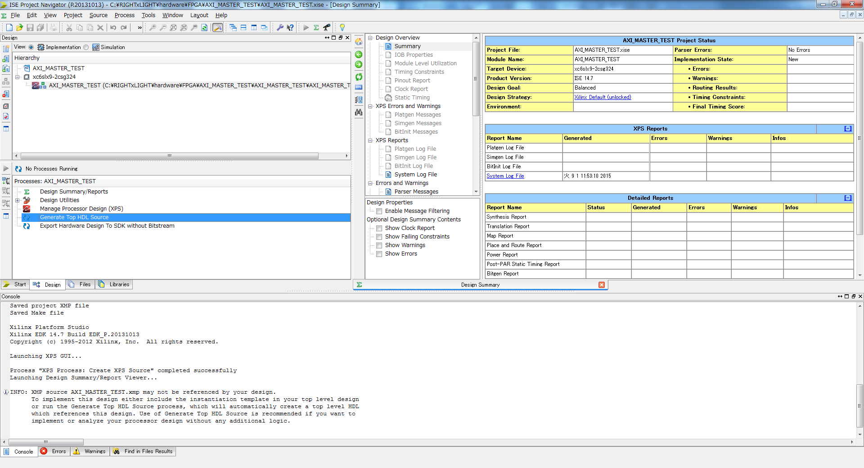
Task: Collapse the Design Overview tree node
Action: (370, 38)
